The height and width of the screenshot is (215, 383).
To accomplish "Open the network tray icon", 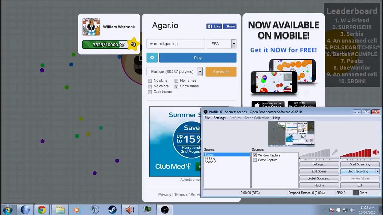I will pyautogui.click(x=345, y=210).
